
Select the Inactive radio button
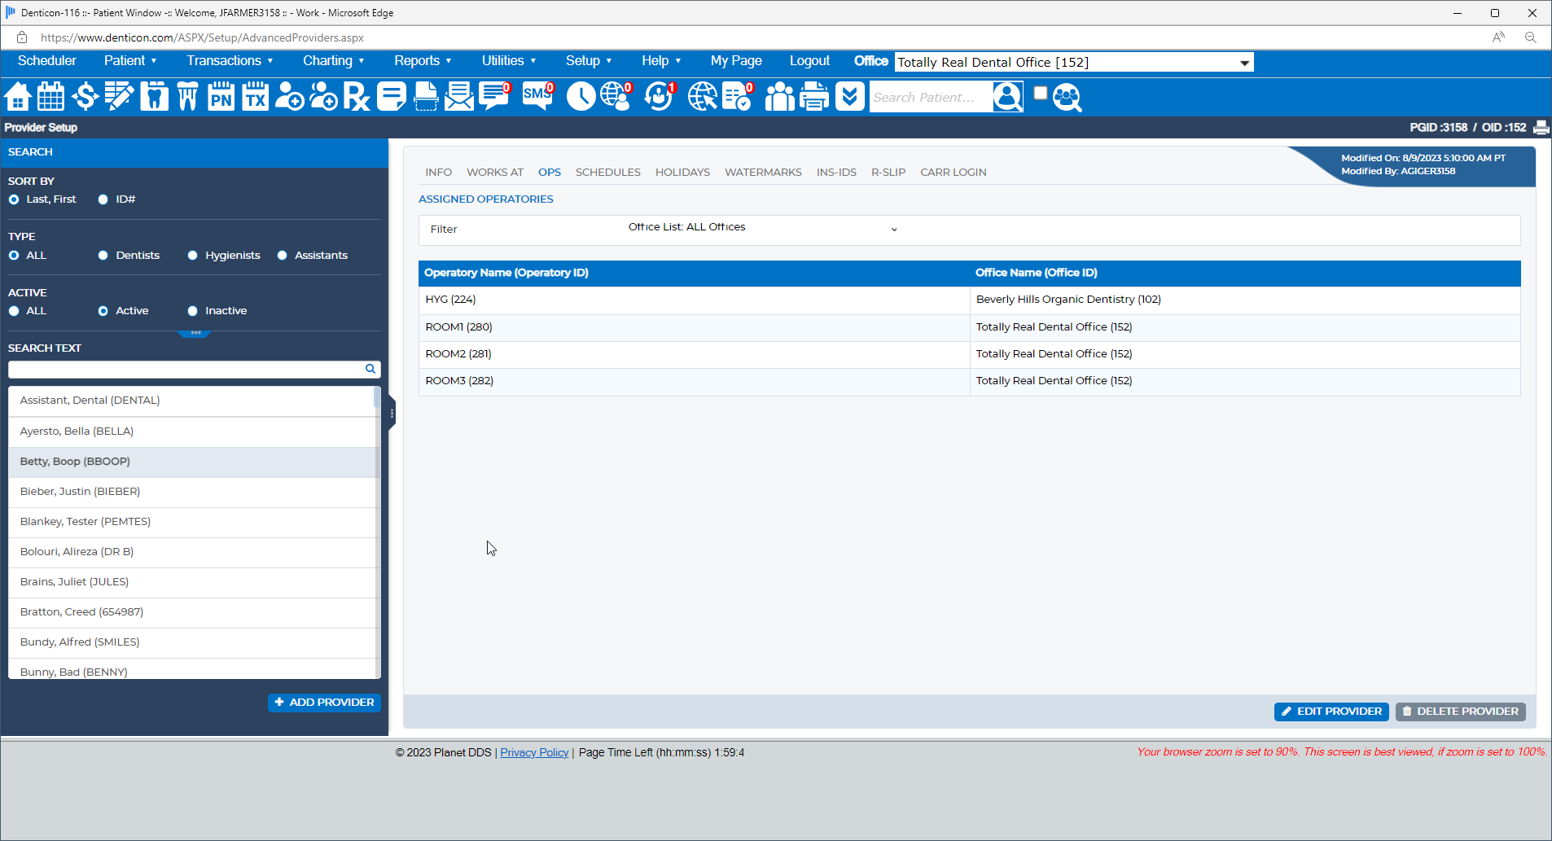[x=193, y=311]
